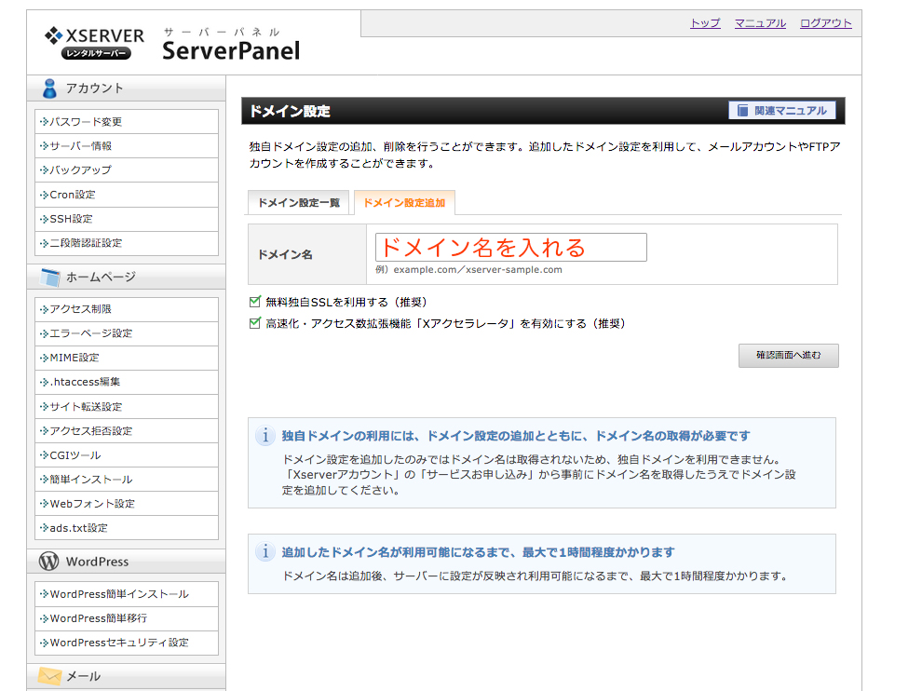Open ads.txt設定 menu item
This screenshot has width=922, height=691.
(127, 528)
